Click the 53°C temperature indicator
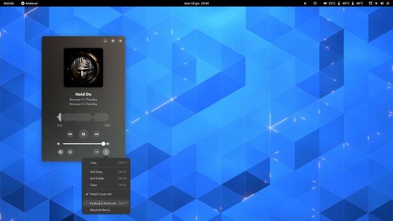Screen dimensions: 393x221 [329, 3]
